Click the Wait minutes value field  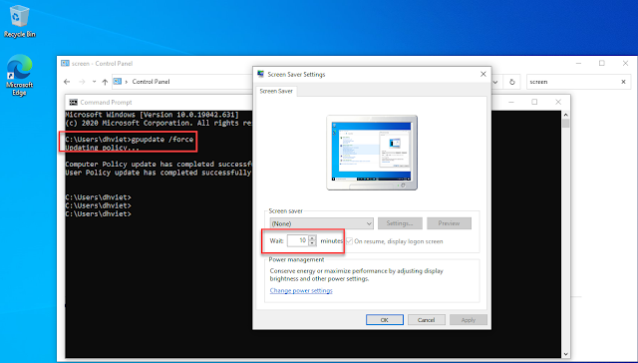[x=297, y=240]
